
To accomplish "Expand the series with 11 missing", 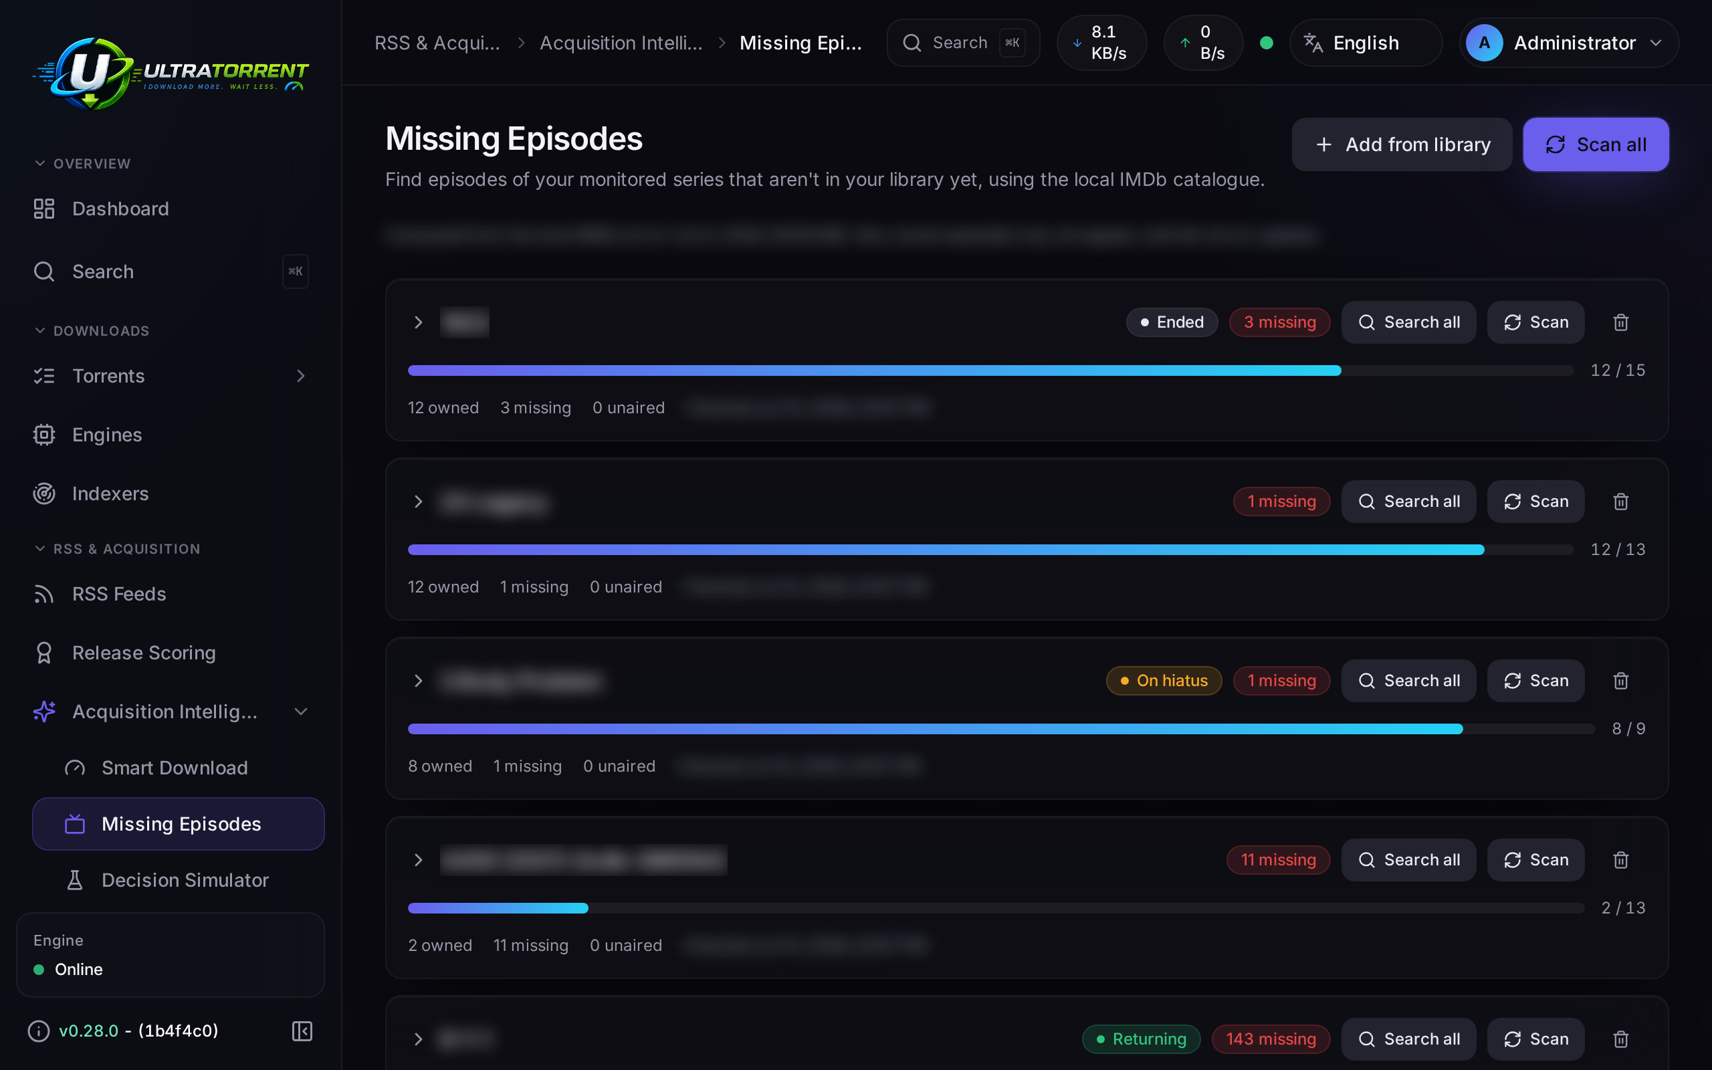I will point(418,860).
